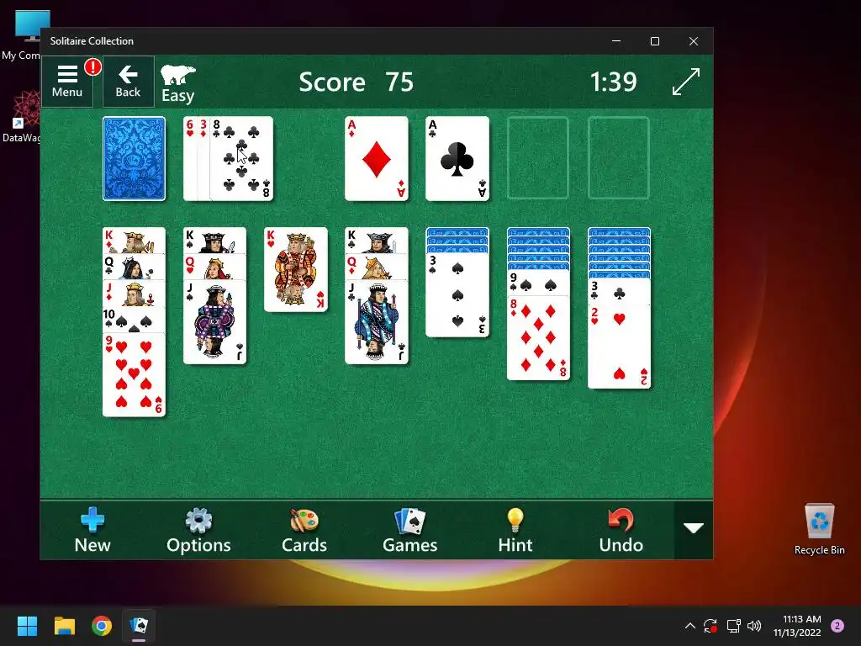Viewport: 861px width, 646px height.
Task: Undo the last move
Action: [621, 530]
